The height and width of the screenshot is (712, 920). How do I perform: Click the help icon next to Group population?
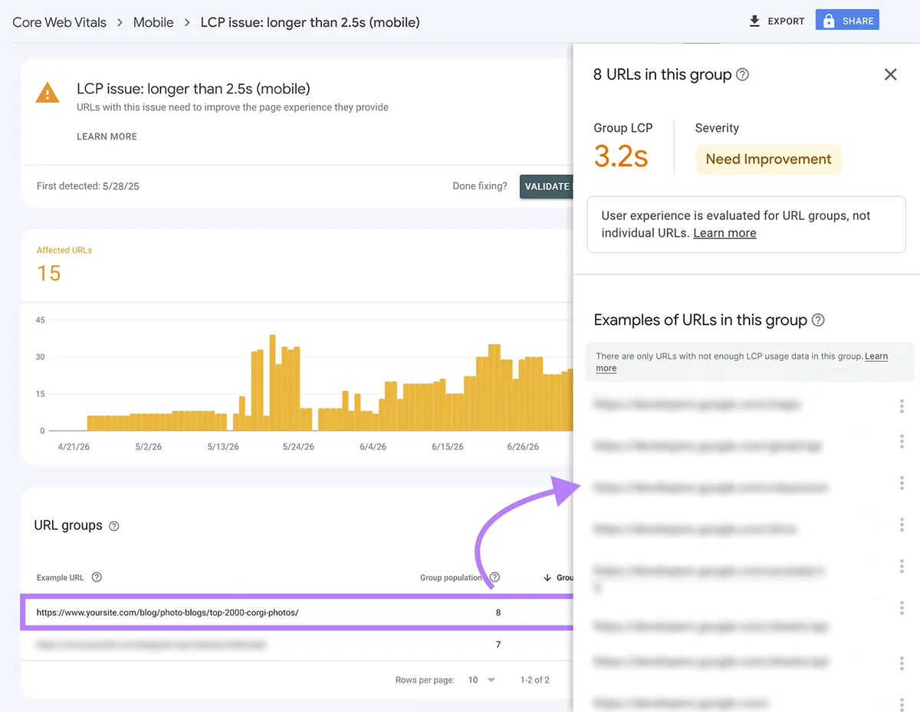pyautogui.click(x=495, y=577)
